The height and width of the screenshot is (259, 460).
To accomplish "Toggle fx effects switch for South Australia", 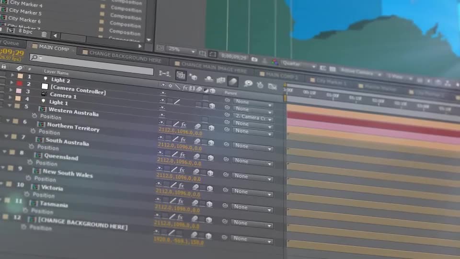I will (x=183, y=155).
